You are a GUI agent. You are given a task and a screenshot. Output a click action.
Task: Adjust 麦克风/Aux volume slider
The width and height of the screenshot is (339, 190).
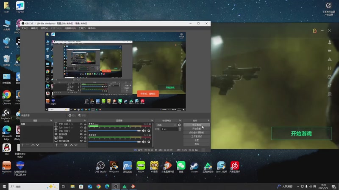point(114,131)
